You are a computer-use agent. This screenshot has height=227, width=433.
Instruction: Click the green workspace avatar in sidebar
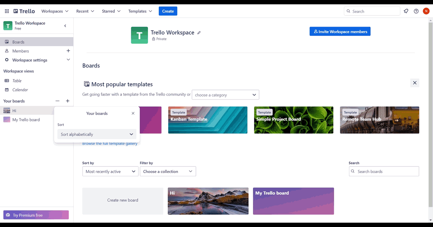(x=8, y=26)
